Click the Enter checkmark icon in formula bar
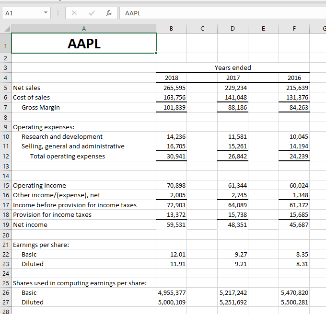 click(x=92, y=13)
